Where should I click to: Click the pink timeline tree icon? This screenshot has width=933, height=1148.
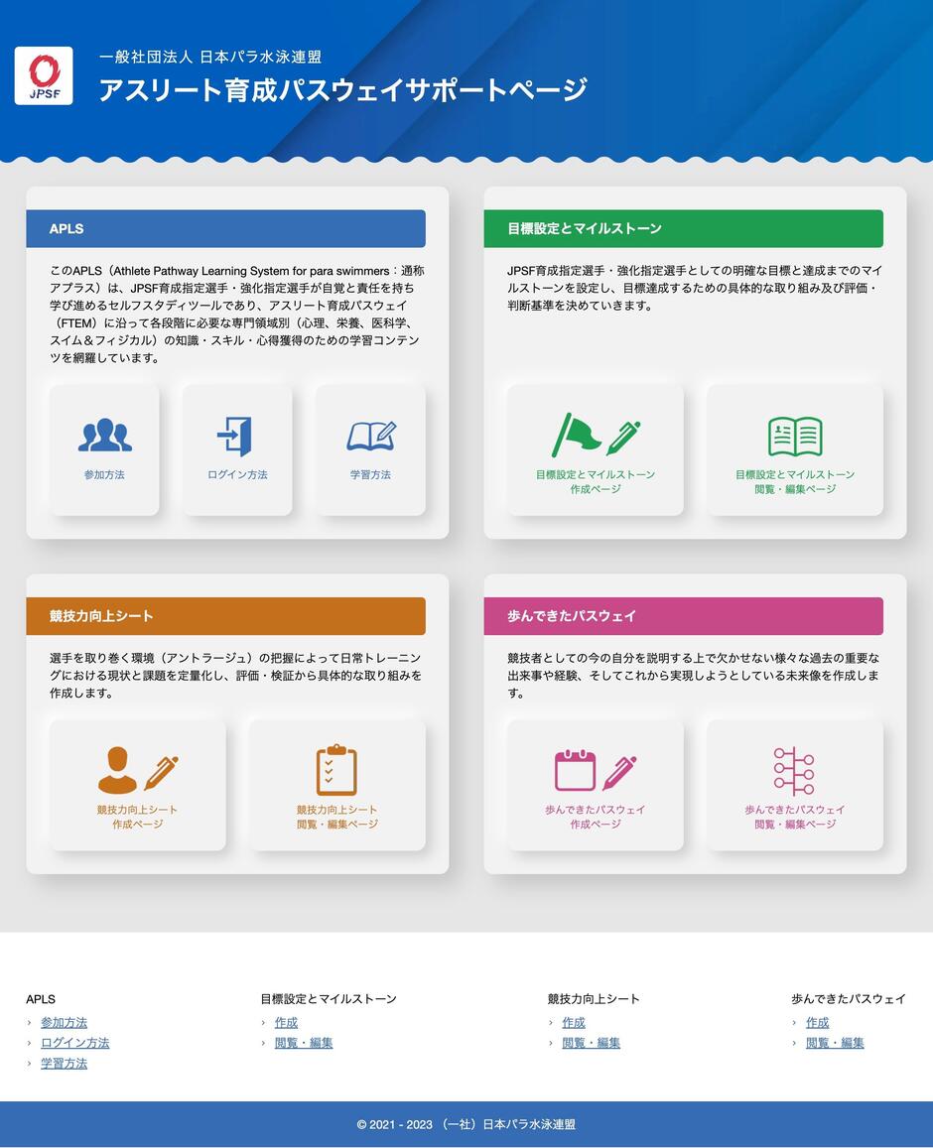point(795,771)
